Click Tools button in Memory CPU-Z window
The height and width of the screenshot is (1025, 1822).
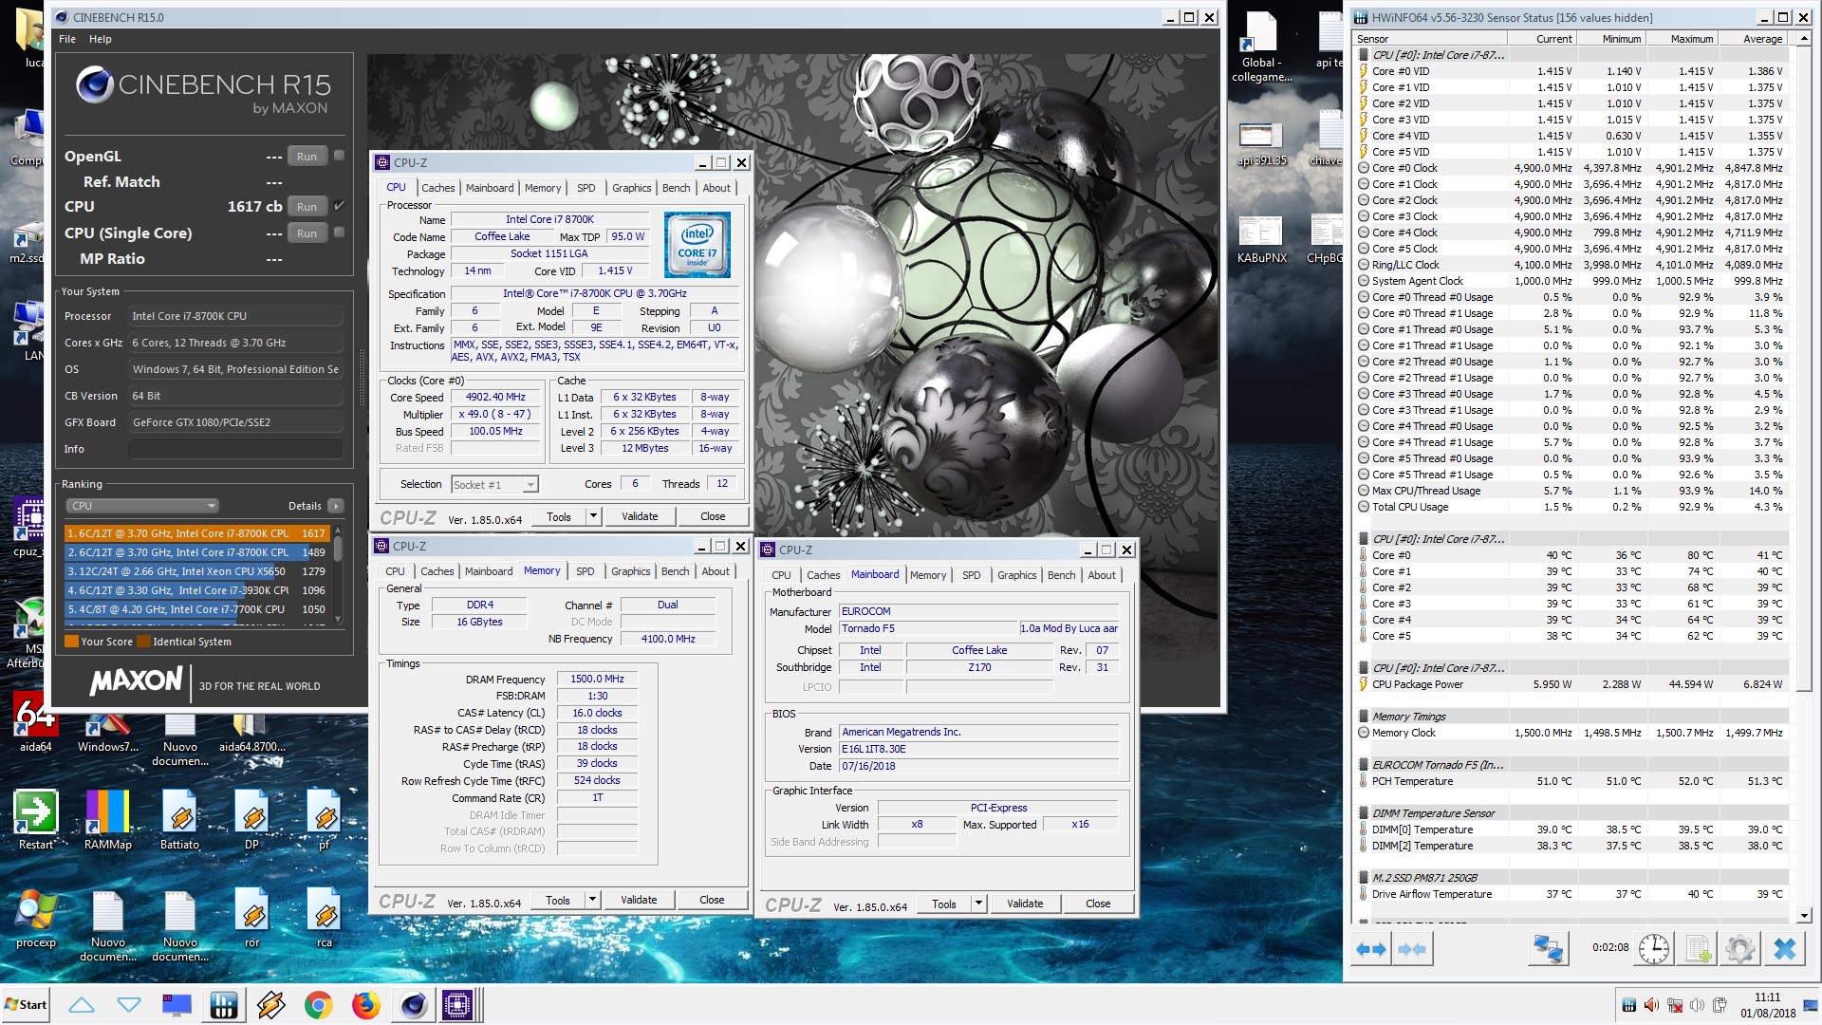point(558,900)
